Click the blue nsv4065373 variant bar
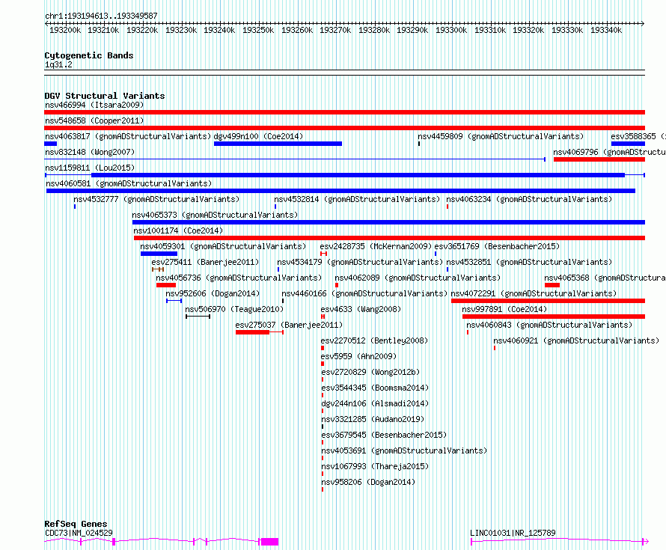The image size is (666, 550). 388,222
